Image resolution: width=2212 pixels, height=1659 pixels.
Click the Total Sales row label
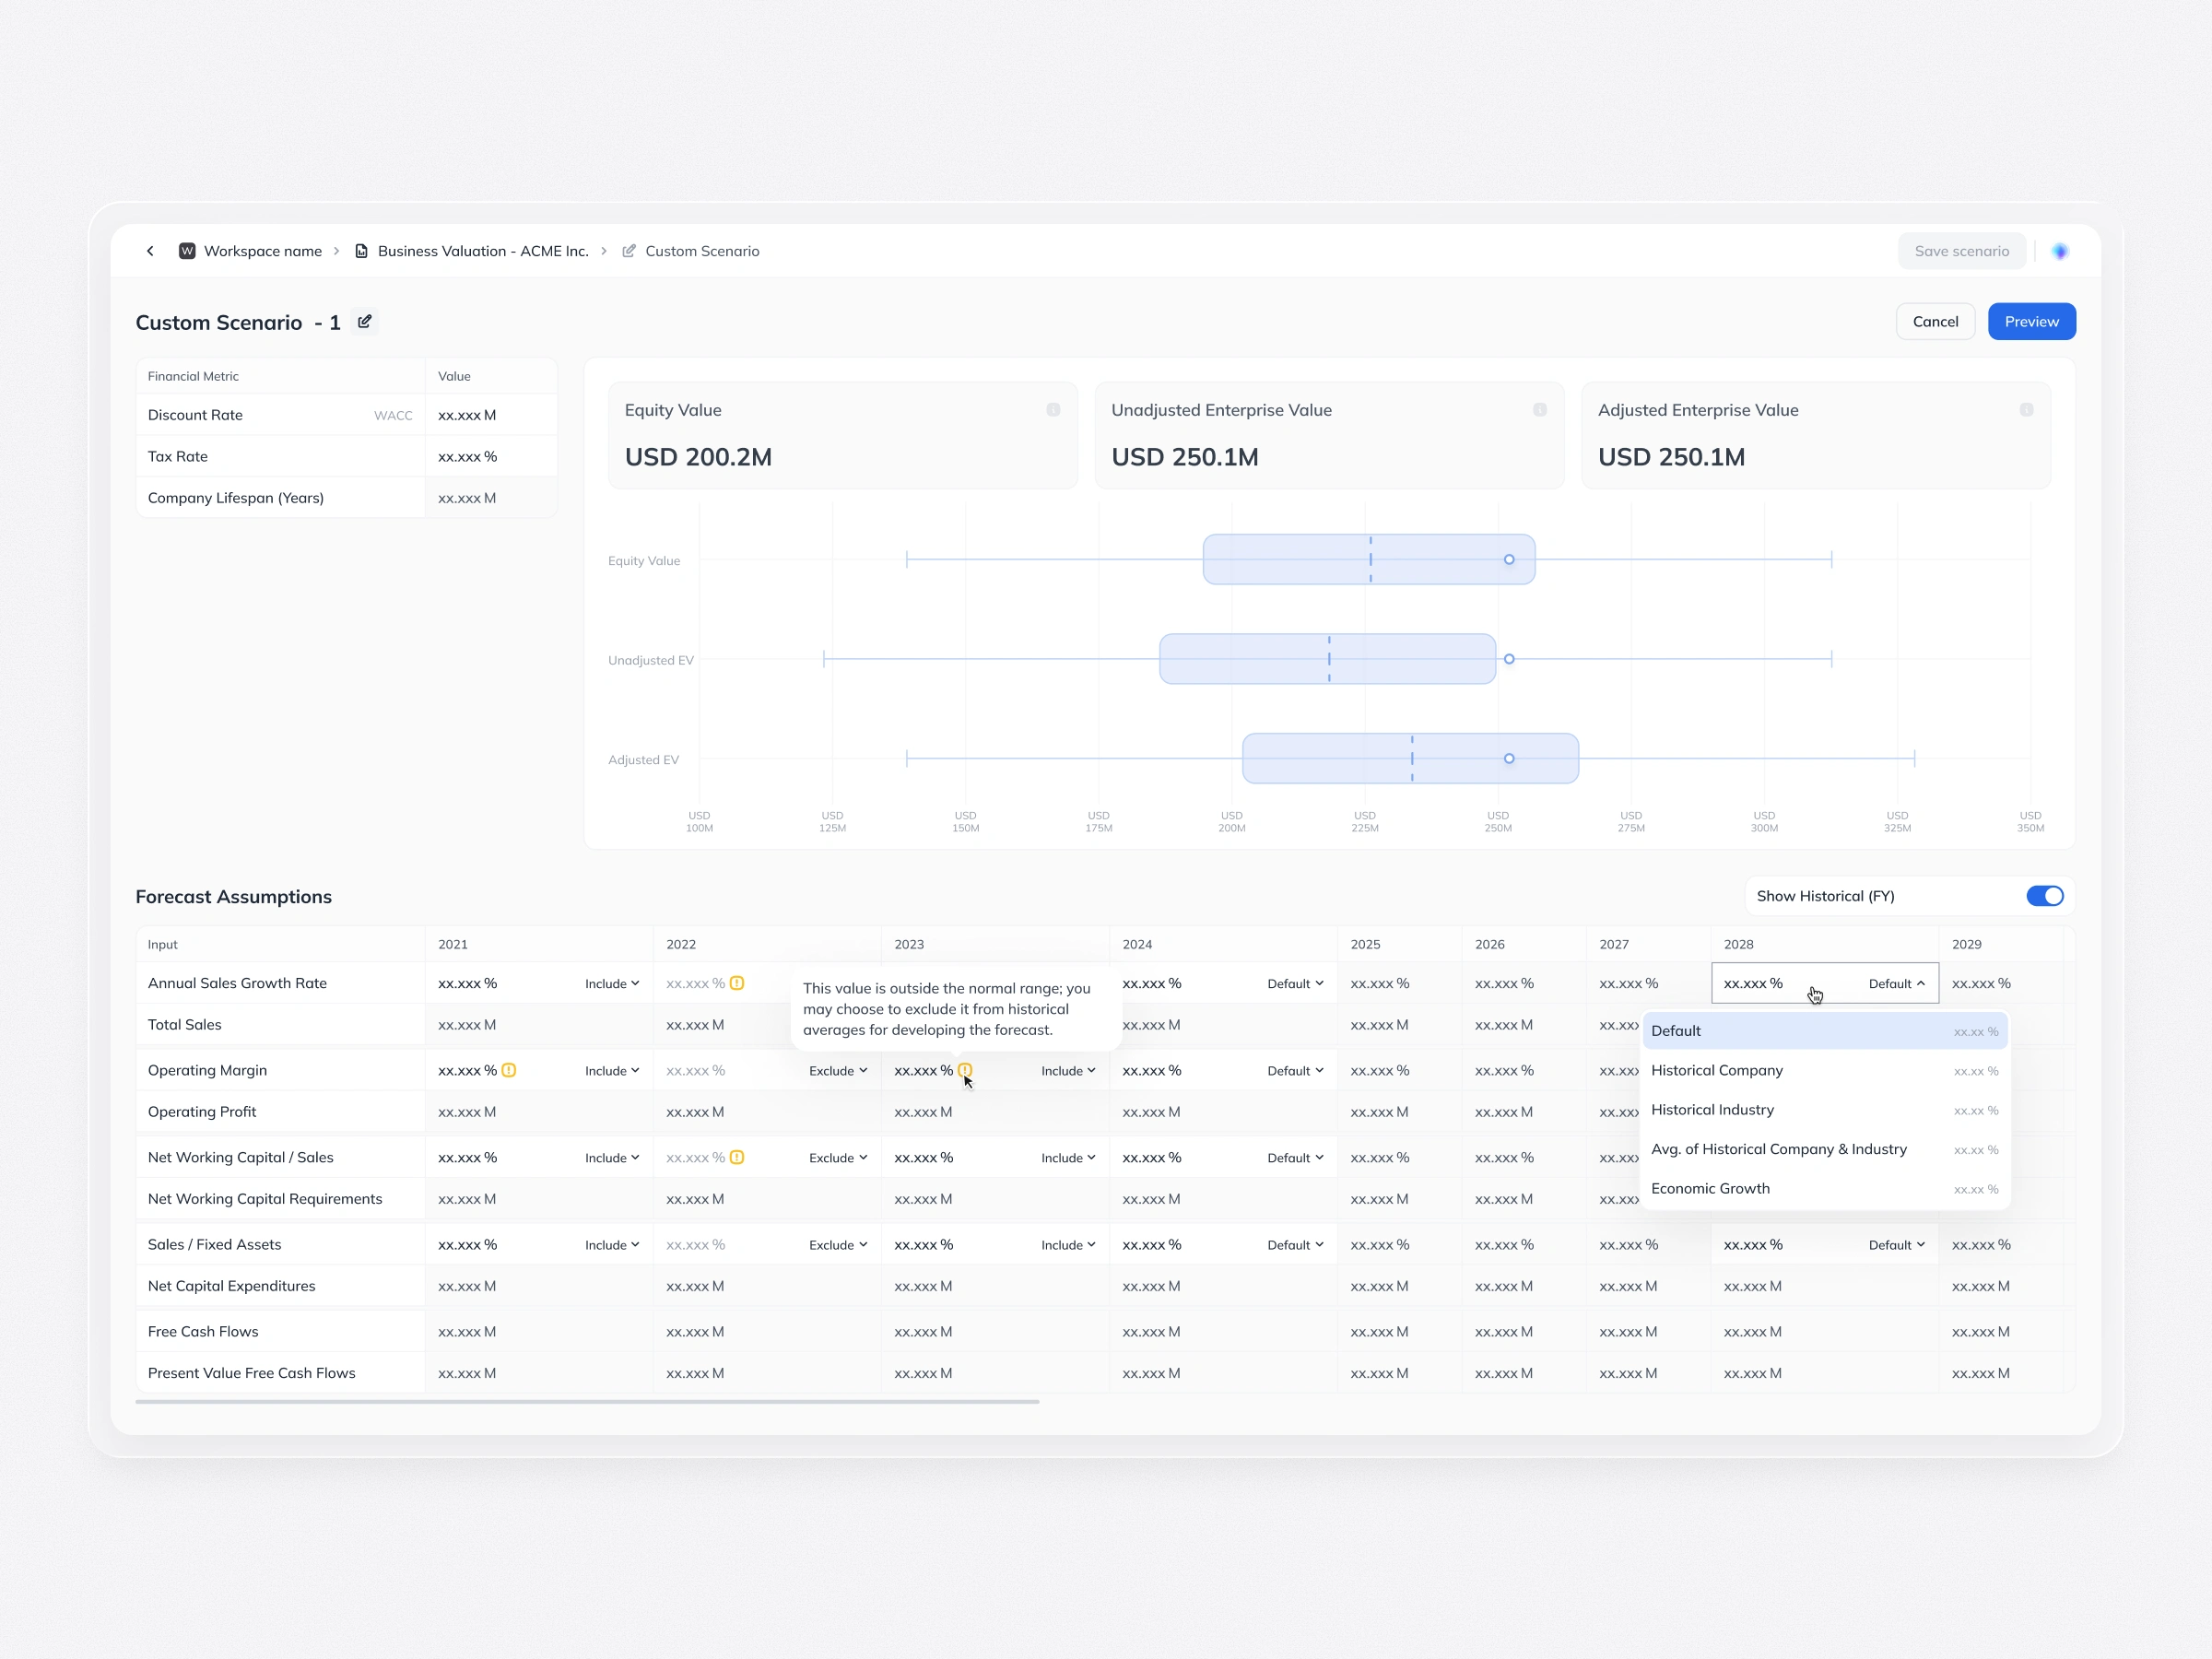pyautogui.click(x=185, y=1025)
